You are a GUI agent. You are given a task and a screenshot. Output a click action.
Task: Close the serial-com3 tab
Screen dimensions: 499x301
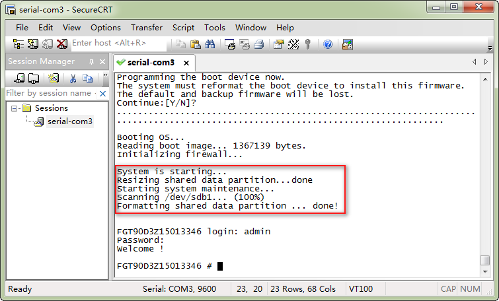coord(186,63)
